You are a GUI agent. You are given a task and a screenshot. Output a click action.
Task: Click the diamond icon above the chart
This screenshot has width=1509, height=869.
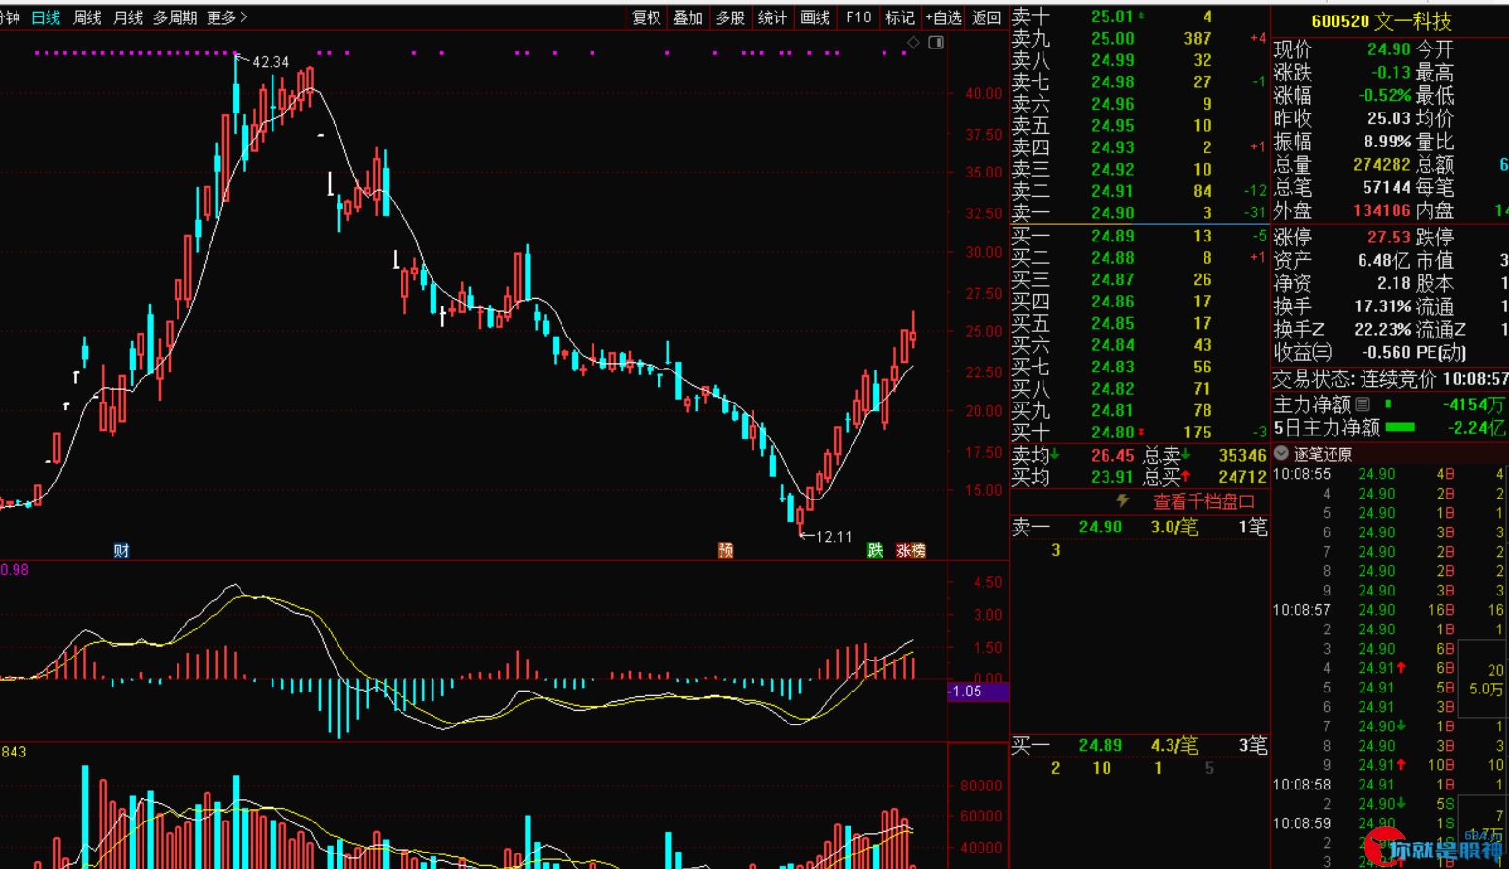point(913,42)
